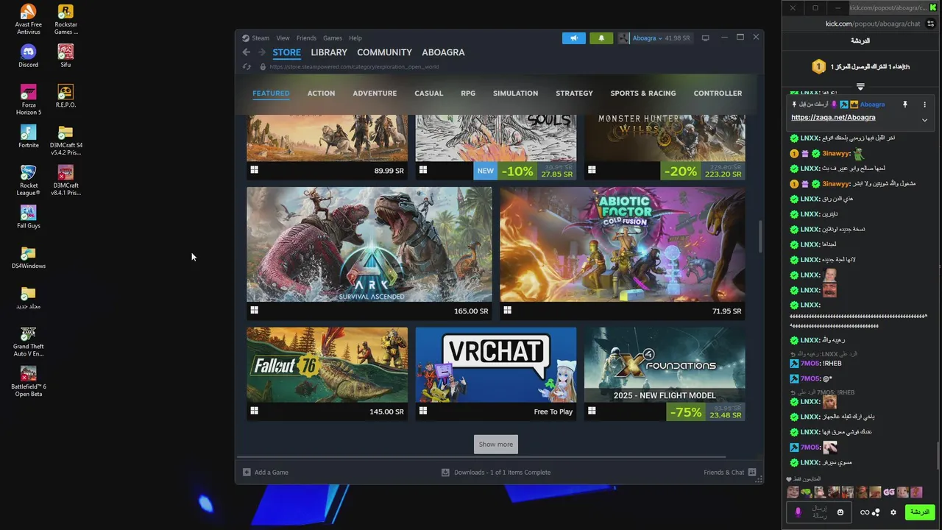Click Steam store page vertical scrollbar
The image size is (942, 530).
click(760, 237)
